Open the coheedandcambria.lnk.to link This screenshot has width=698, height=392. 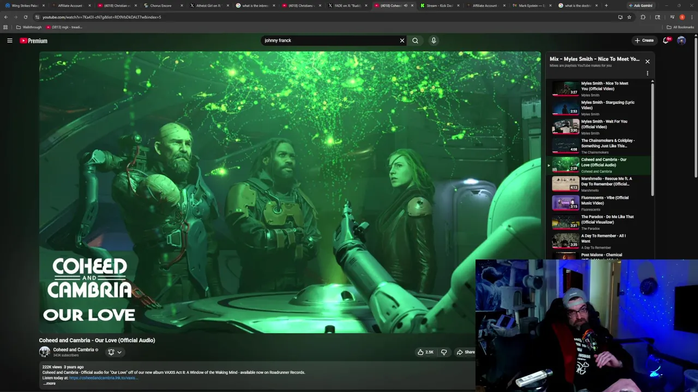tap(103, 378)
